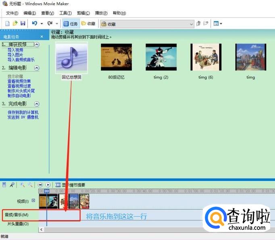Switch to storyboard via 显示情节提要
This screenshot has height=240, width=275.
coord(70,185)
